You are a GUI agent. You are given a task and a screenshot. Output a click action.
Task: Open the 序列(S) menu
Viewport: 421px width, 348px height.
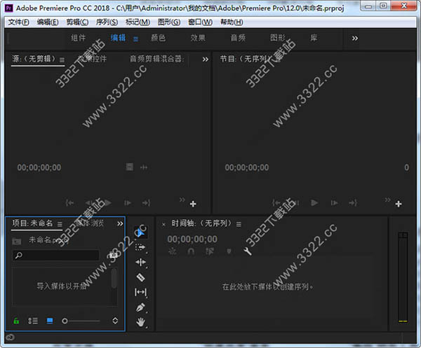tap(107, 22)
